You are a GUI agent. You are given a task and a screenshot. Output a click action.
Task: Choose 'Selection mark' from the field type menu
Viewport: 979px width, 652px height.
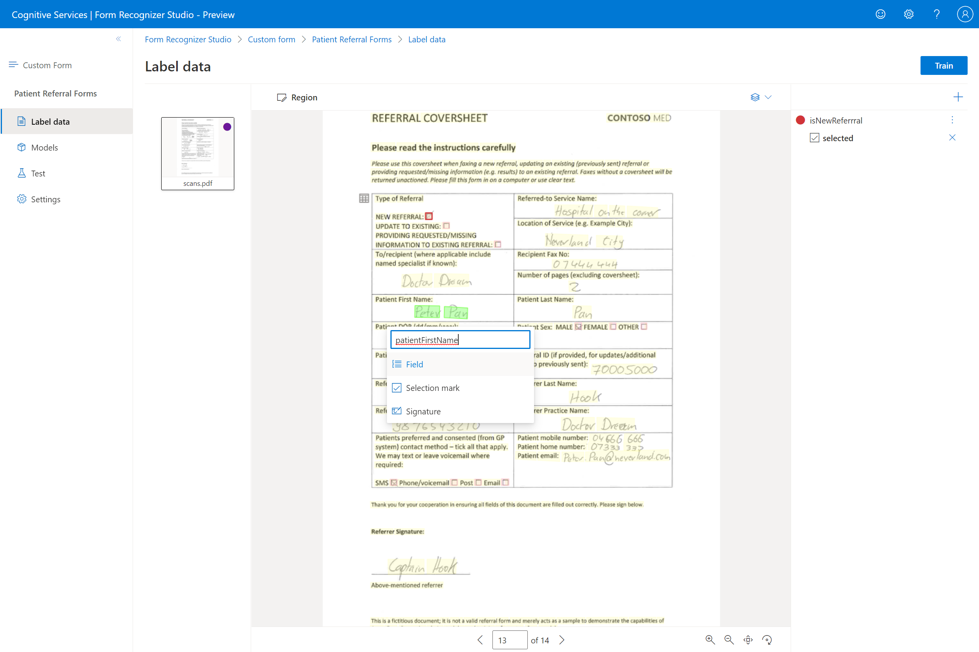(432, 387)
